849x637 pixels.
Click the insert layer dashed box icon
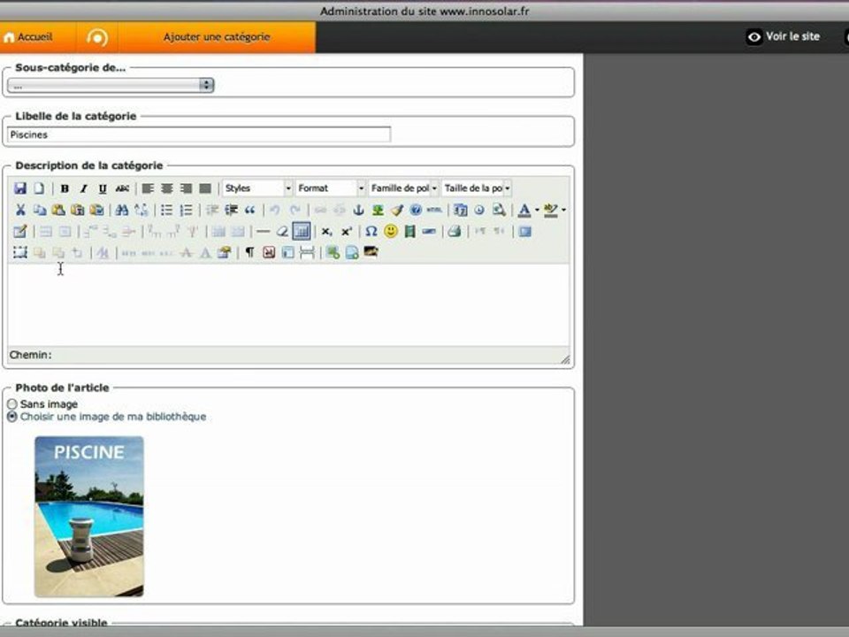(x=20, y=252)
